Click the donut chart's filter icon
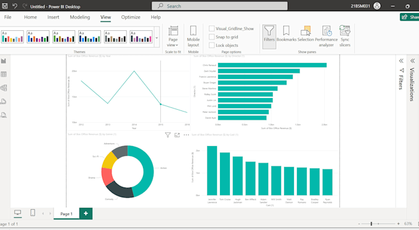This screenshot has width=419, height=230. coord(168,135)
